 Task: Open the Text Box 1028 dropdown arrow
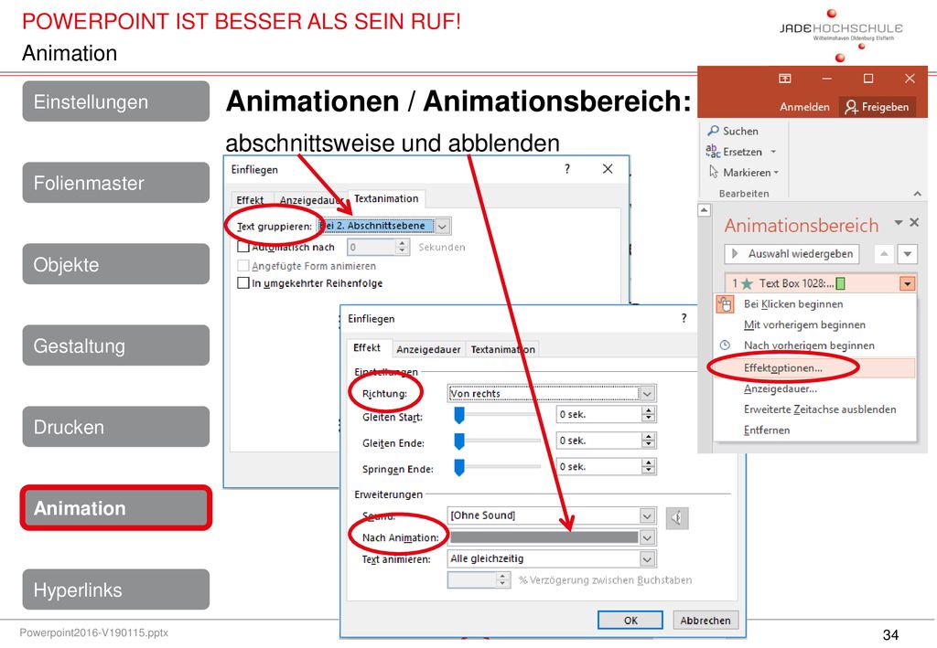pyautogui.click(x=907, y=284)
